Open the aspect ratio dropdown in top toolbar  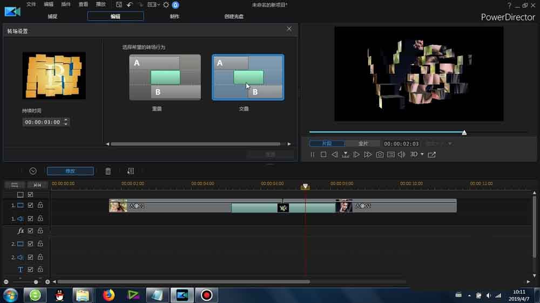pyautogui.click(x=153, y=4)
